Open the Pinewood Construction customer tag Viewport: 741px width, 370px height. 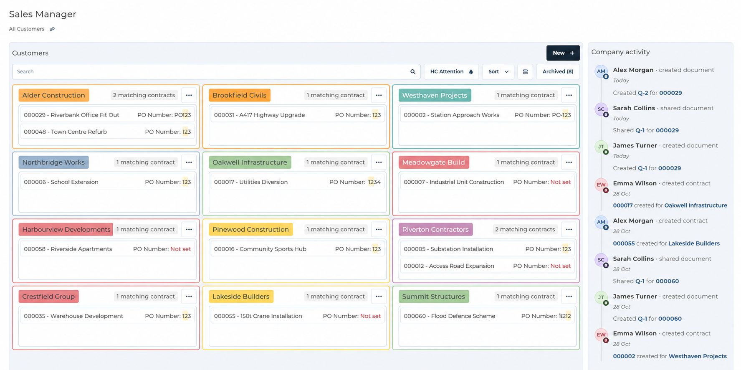pos(250,229)
